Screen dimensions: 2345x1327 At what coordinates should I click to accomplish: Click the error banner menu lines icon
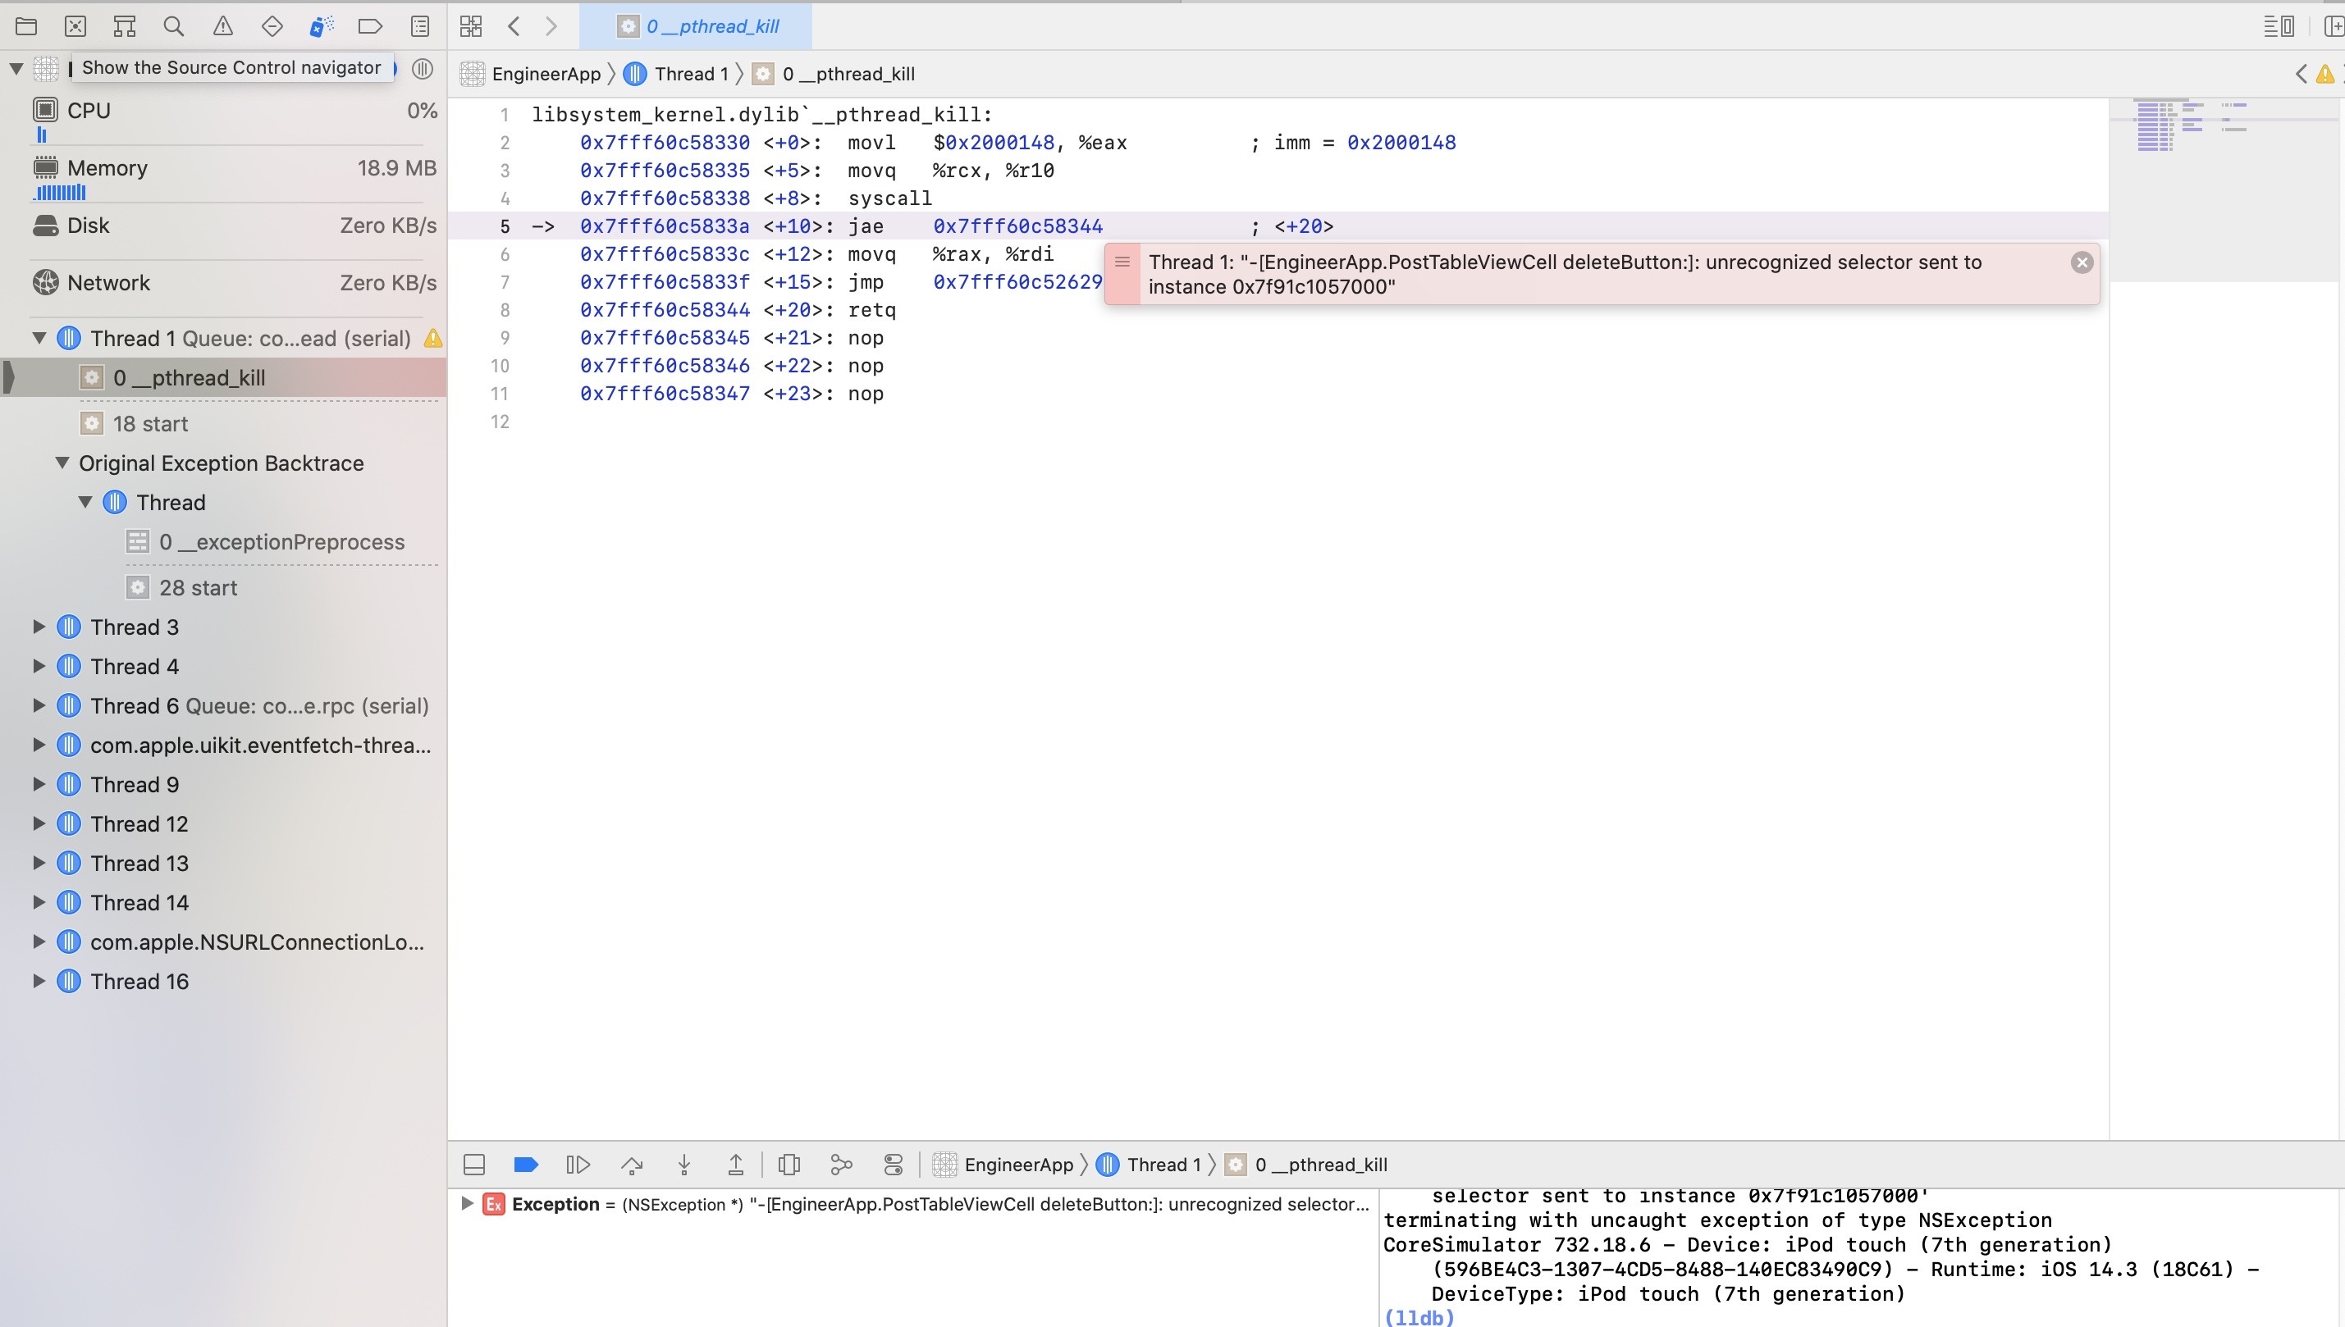point(1122,262)
